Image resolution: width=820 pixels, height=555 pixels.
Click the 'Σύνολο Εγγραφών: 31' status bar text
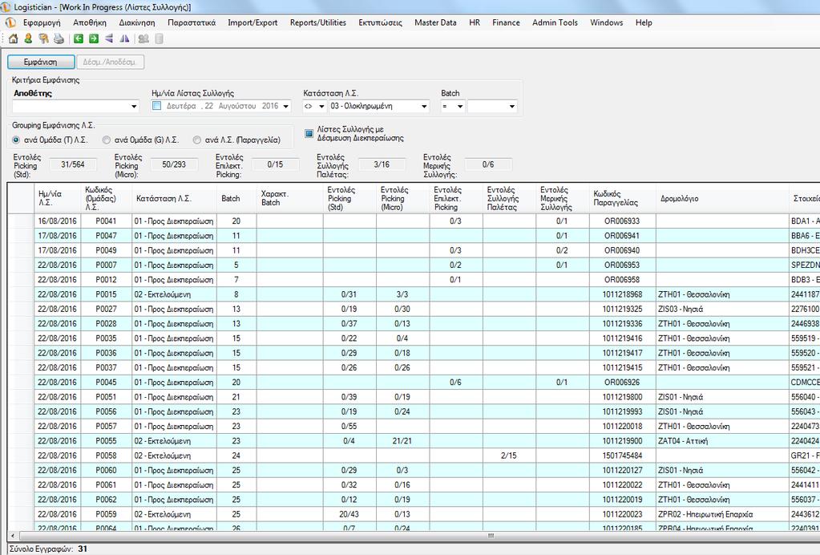point(49,549)
